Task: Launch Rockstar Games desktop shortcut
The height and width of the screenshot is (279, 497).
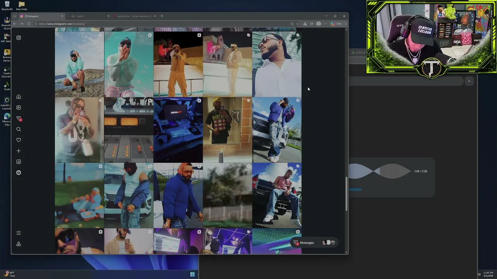Action: tap(7, 55)
